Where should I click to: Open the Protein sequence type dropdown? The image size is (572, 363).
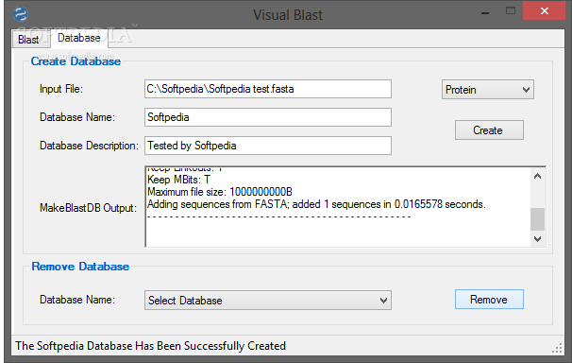pos(488,90)
